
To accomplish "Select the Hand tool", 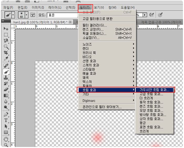I will [6, 139].
